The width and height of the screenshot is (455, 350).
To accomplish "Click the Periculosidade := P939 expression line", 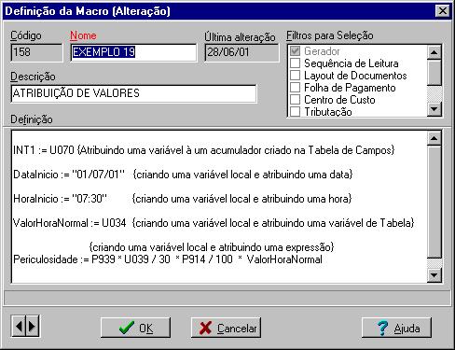I will coord(168,259).
